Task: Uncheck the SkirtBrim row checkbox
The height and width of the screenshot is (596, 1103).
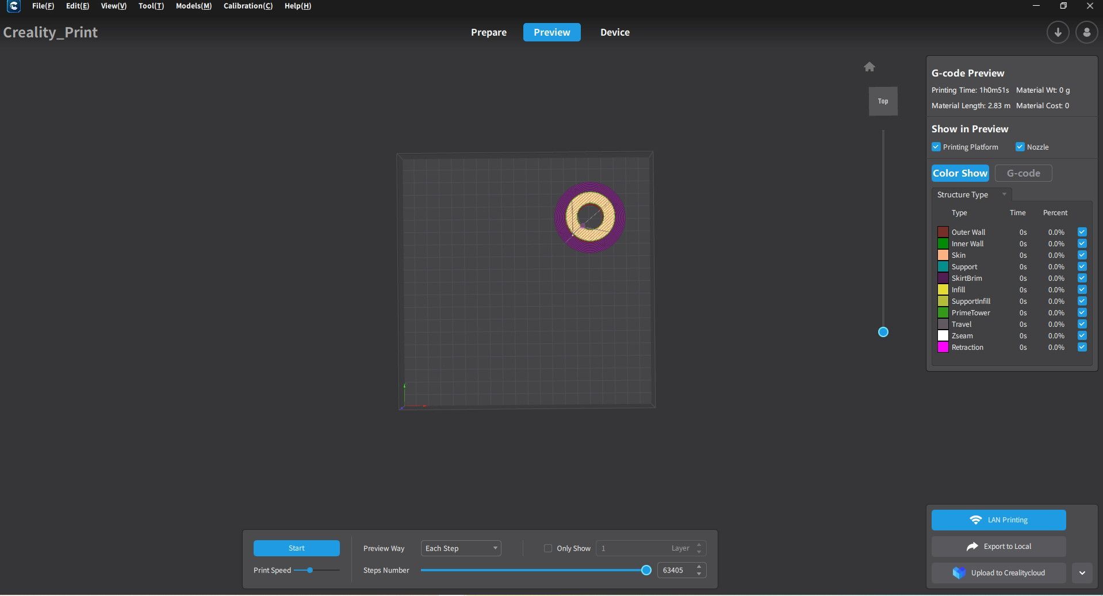Action: (1082, 278)
